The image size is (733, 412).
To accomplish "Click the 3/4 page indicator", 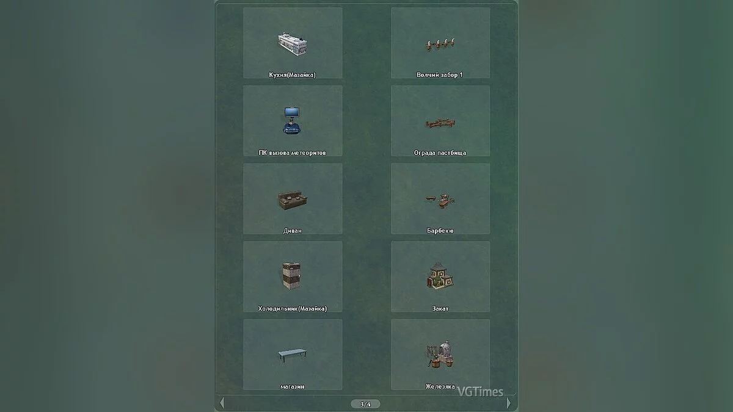I will point(365,404).
